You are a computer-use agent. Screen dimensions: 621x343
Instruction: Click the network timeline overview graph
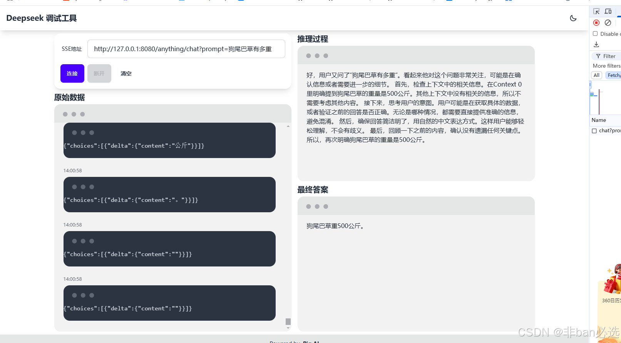(605, 98)
